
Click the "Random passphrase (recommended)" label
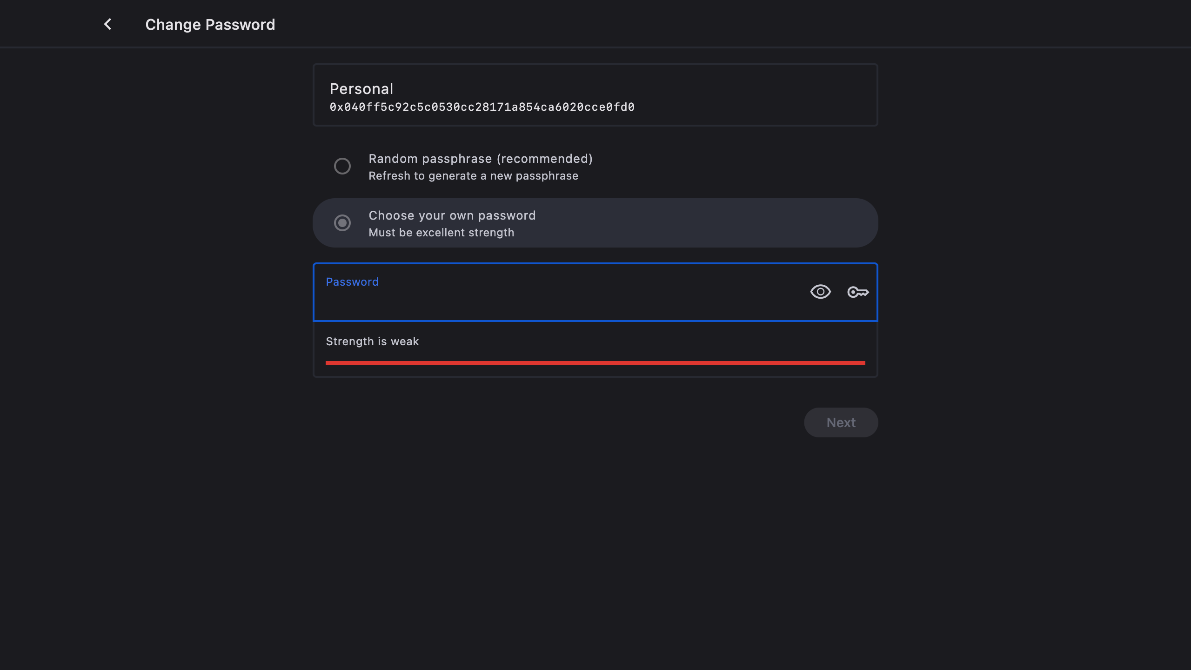tap(481, 159)
